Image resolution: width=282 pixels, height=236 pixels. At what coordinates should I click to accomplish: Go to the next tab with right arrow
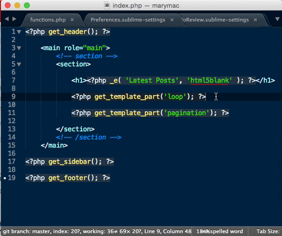(x=14, y=19)
